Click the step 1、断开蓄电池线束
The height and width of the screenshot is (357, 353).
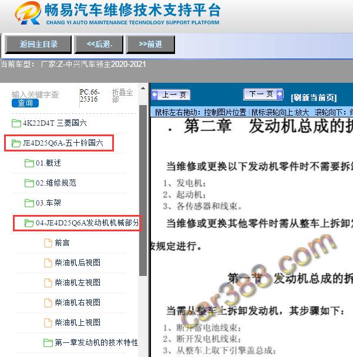pos(202,328)
